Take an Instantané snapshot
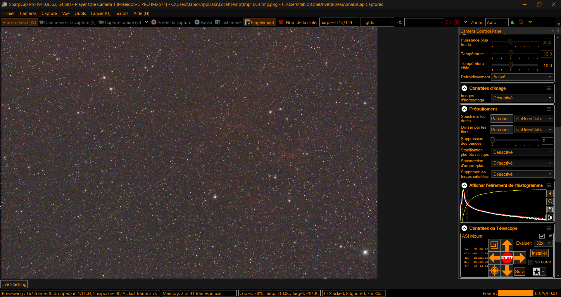The image size is (561, 297). (228, 23)
